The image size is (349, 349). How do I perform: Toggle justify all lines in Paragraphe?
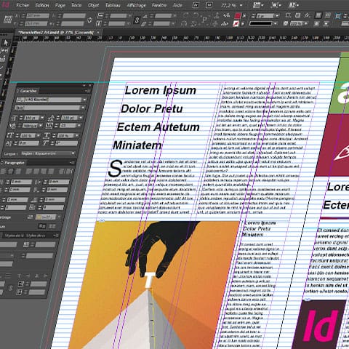point(51,172)
